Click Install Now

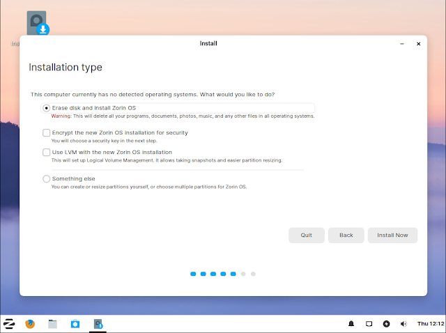[392, 235]
